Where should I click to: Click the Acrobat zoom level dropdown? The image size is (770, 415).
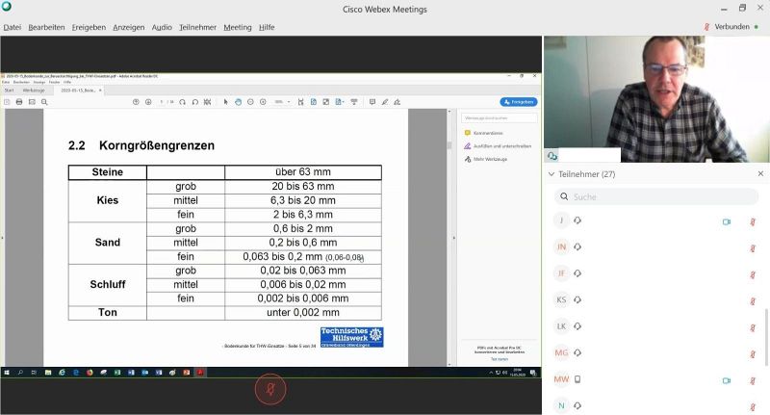pos(282,101)
